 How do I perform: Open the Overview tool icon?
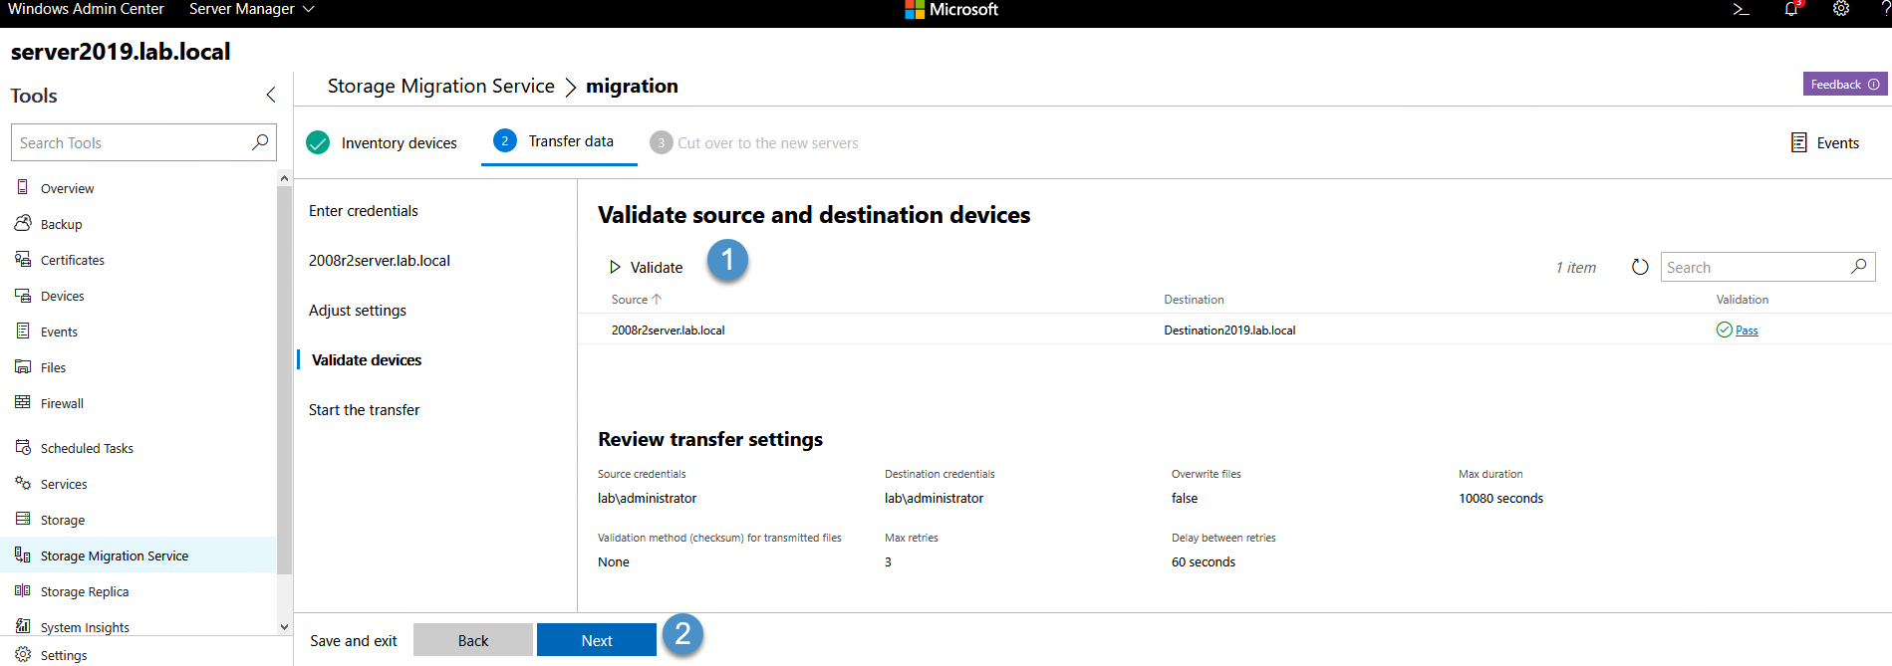pyautogui.click(x=23, y=187)
